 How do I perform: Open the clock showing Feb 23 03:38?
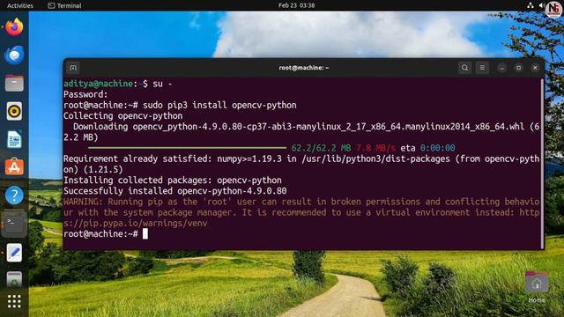point(296,5)
